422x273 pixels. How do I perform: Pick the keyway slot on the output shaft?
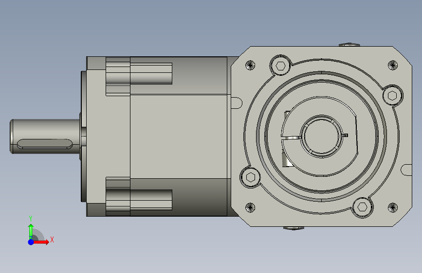45,144
